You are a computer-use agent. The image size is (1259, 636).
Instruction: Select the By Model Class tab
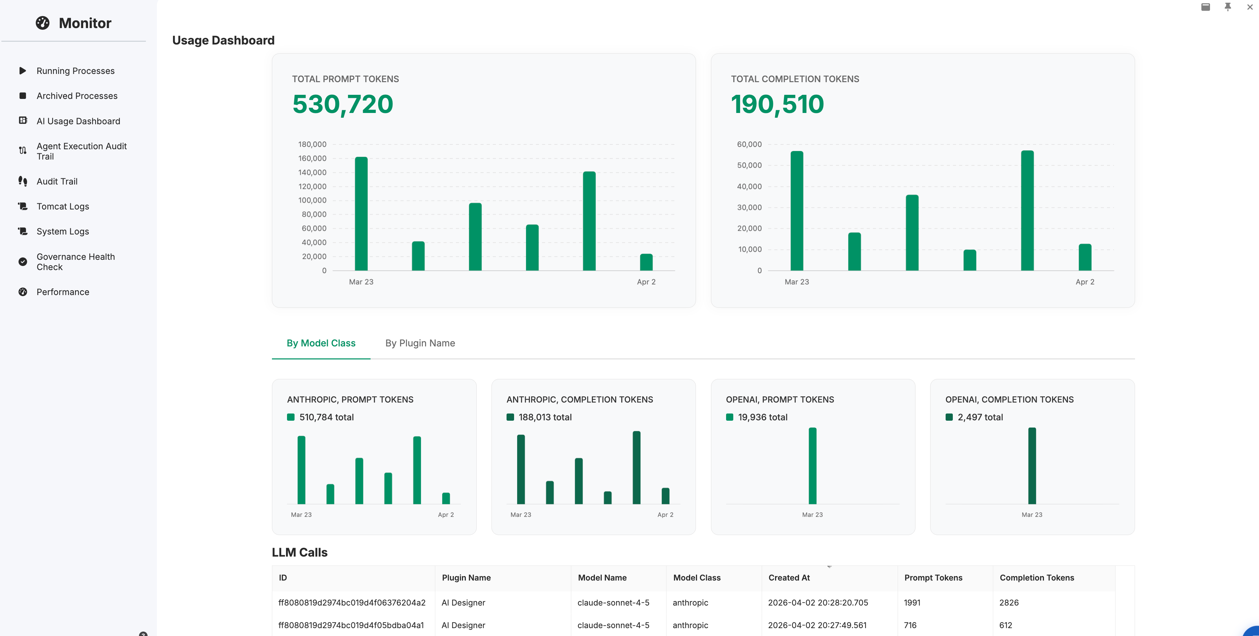pyautogui.click(x=321, y=343)
